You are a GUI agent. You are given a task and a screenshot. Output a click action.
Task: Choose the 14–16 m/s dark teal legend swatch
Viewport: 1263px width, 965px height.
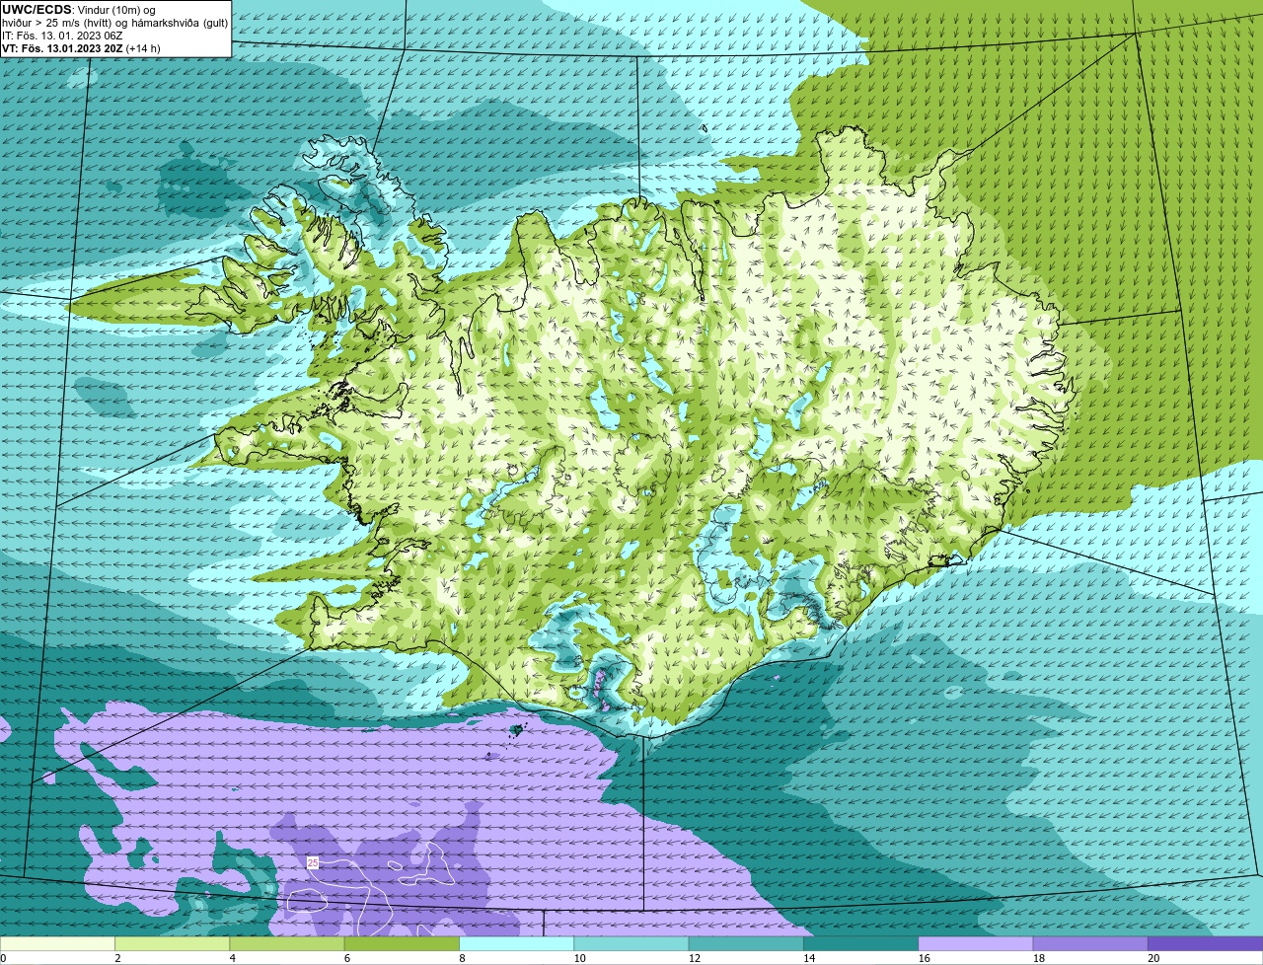[860, 944]
